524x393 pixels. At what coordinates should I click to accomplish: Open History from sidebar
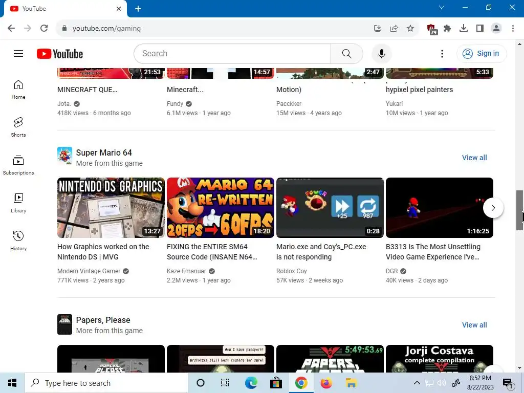point(18,241)
